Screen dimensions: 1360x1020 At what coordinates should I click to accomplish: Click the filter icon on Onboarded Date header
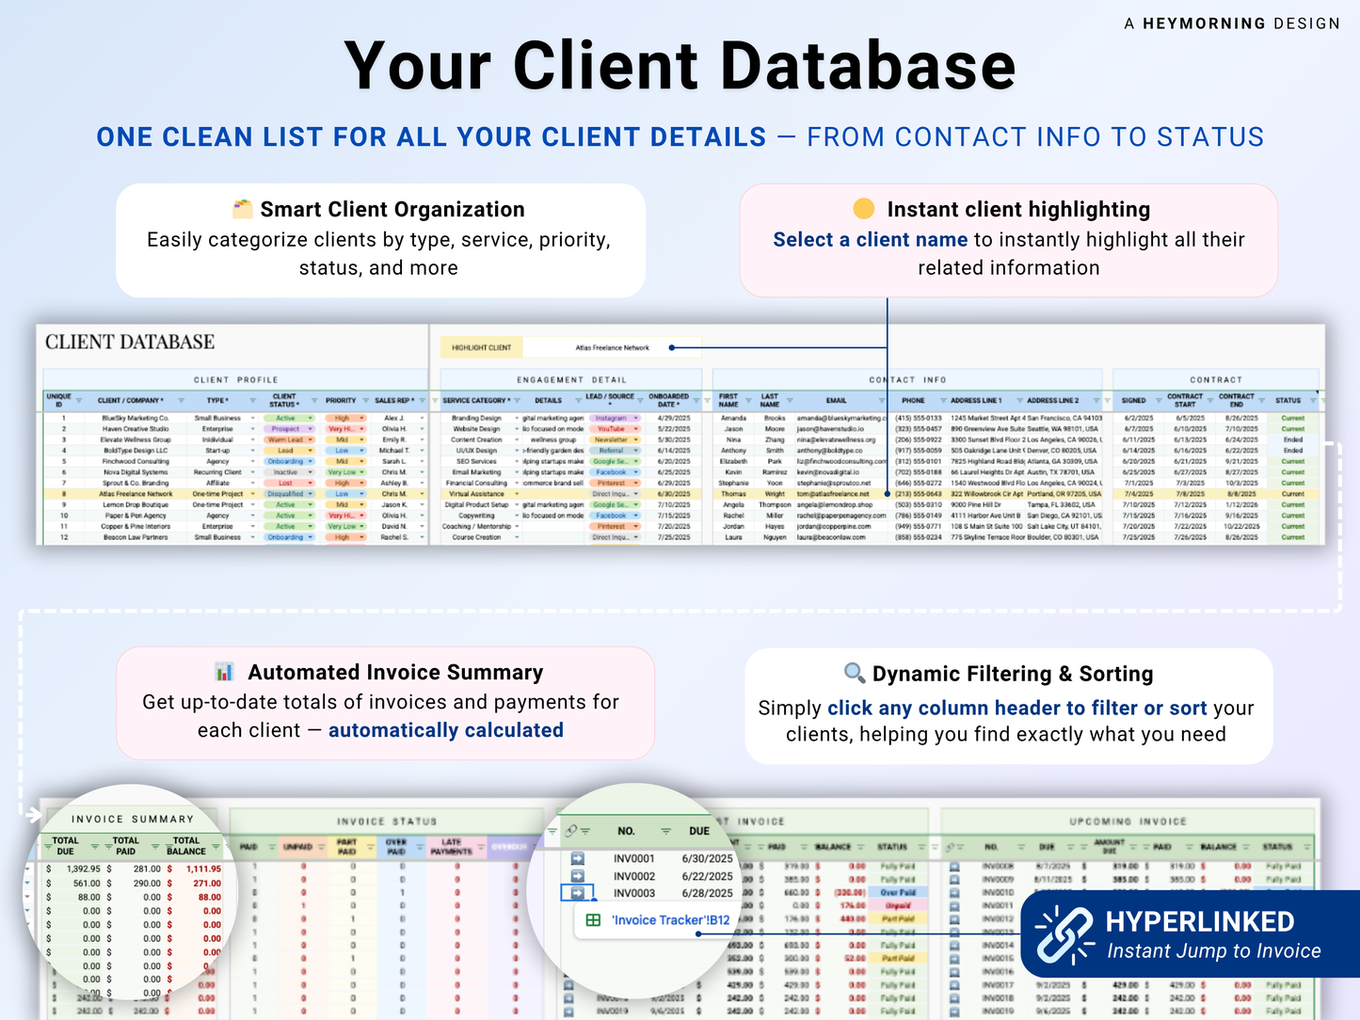[699, 401]
